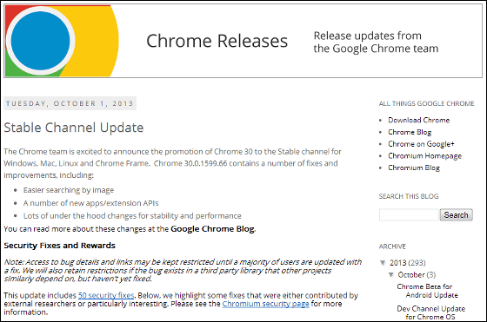Screen dimensions: 487x322
Task: Click the Tuesday, October 1, 2013 date header
Action: point(70,103)
